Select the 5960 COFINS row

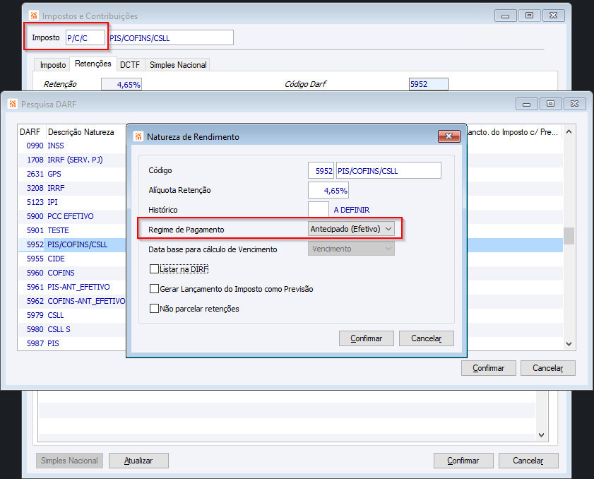coord(71,273)
